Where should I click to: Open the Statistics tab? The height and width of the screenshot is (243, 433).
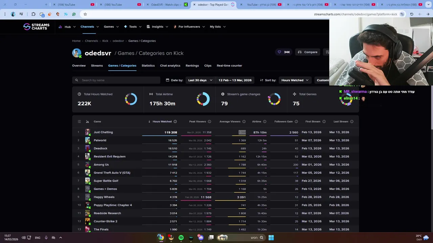[148, 65]
